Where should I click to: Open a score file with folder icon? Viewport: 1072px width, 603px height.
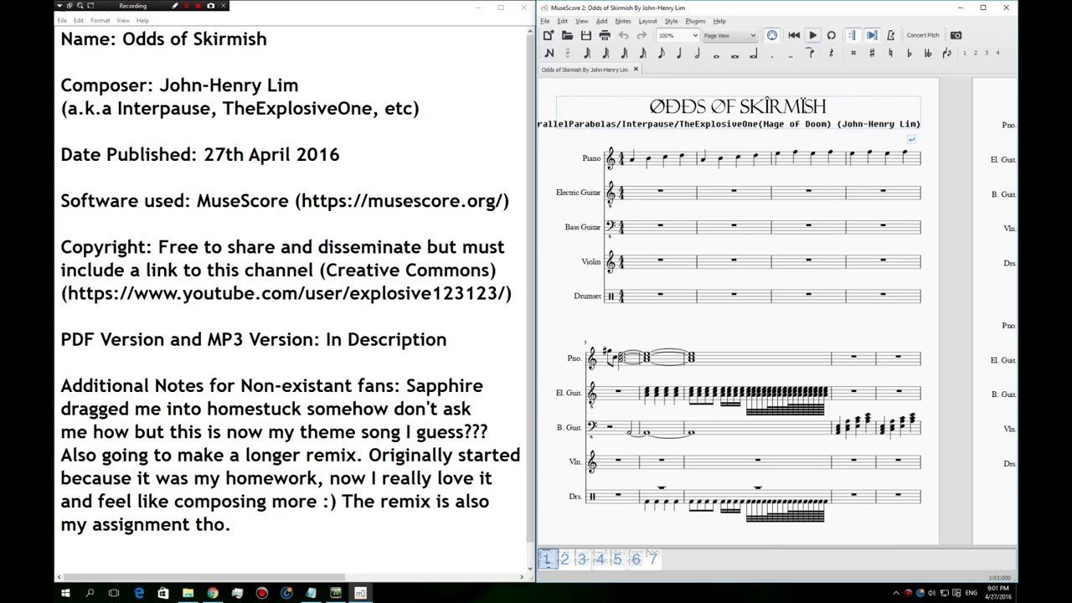[x=567, y=35]
